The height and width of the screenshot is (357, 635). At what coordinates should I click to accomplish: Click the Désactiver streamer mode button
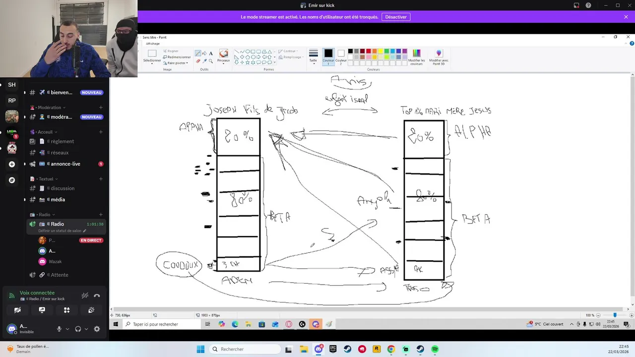(x=396, y=17)
